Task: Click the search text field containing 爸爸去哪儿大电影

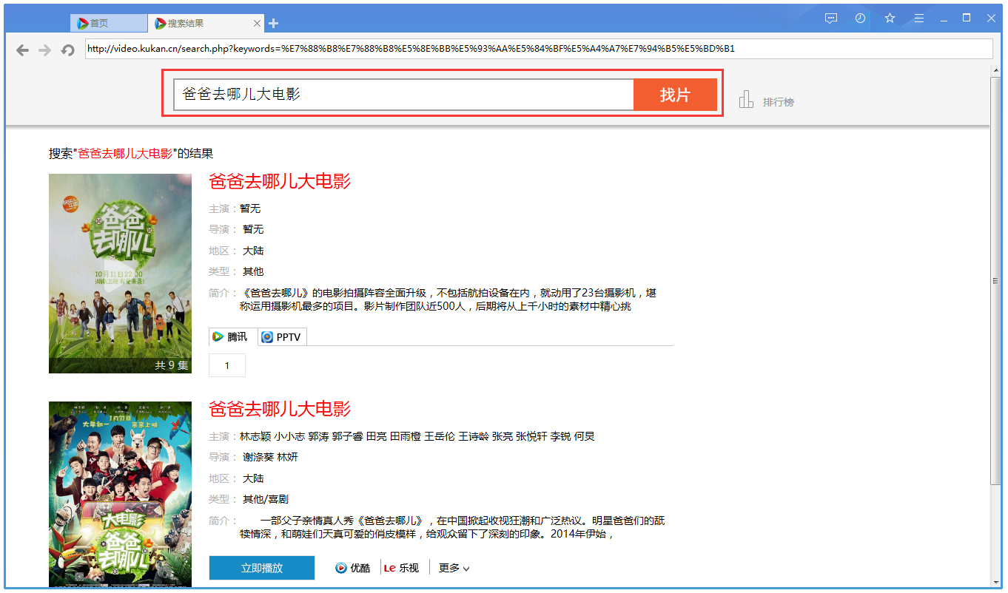Action: pyautogui.click(x=403, y=95)
